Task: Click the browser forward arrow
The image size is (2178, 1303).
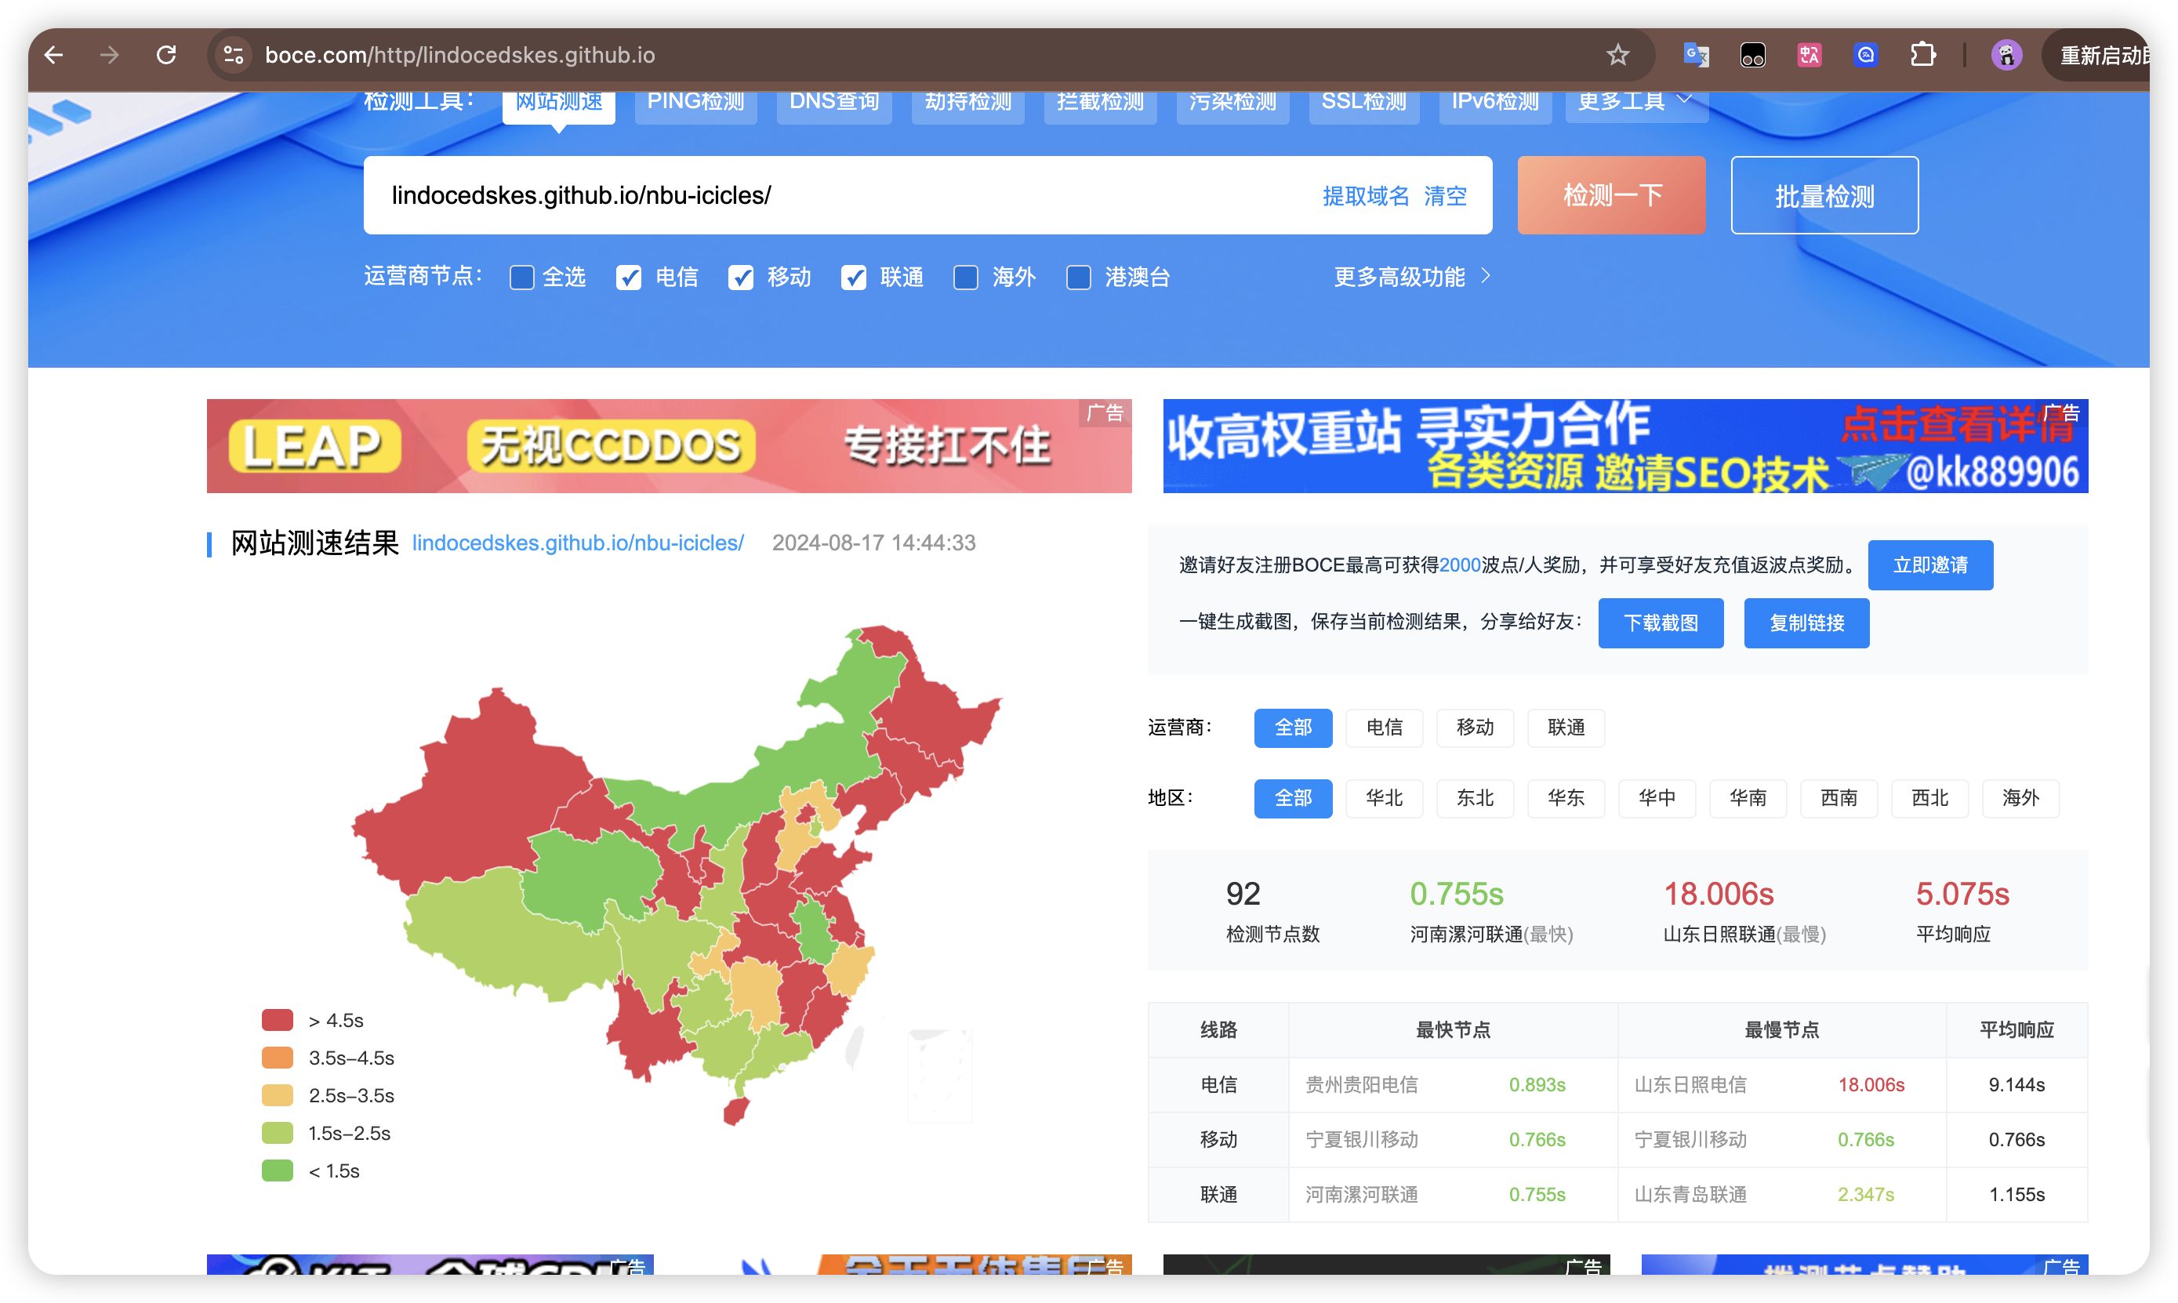Action: [x=110, y=56]
